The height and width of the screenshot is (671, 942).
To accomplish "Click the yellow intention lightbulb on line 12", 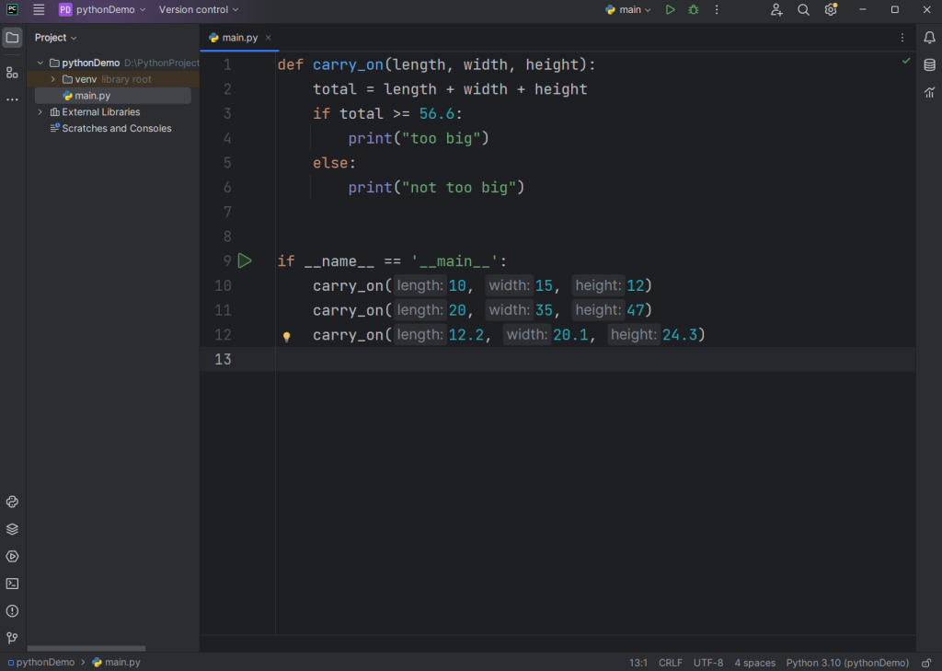I will pos(286,337).
